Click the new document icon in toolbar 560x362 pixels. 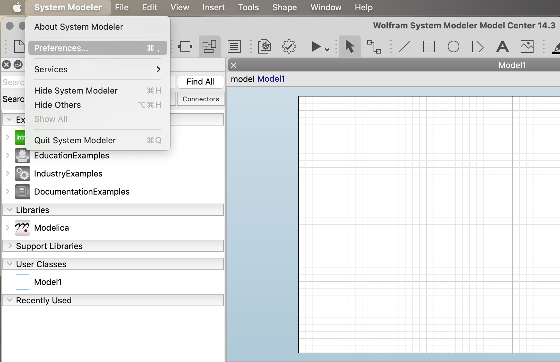coord(19,47)
